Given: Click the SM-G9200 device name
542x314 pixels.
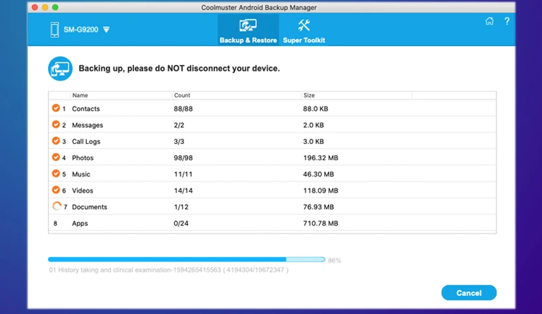Looking at the screenshot, I should [81, 30].
